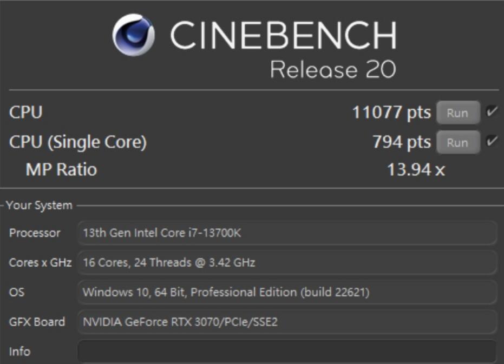Screen dimensions: 504x364
Task: Click into the empty Info field
Action: 287,352
